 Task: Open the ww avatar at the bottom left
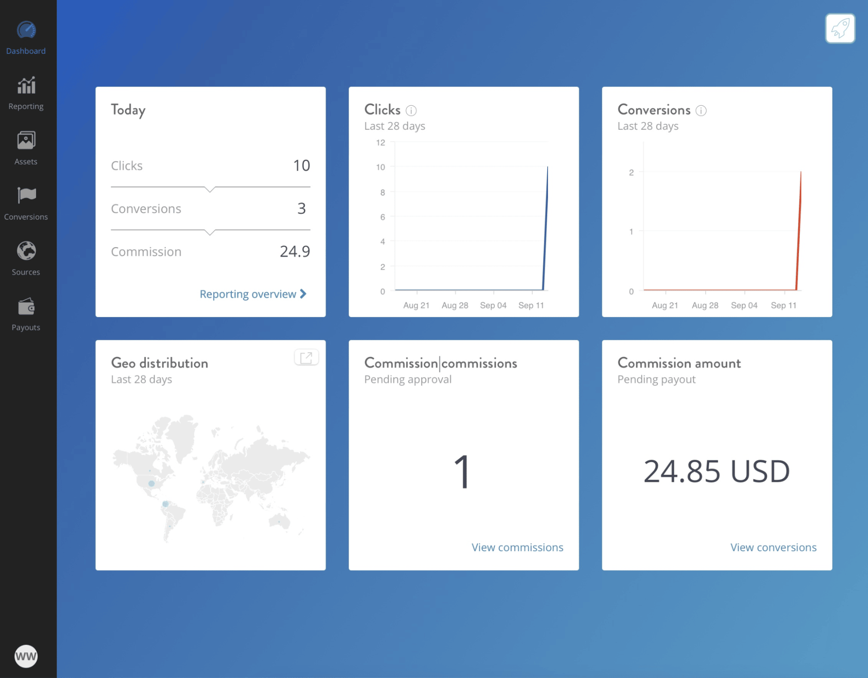(26, 656)
